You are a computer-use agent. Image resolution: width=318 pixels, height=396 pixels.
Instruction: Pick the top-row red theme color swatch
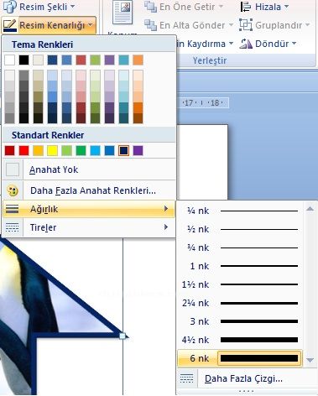[81, 60]
